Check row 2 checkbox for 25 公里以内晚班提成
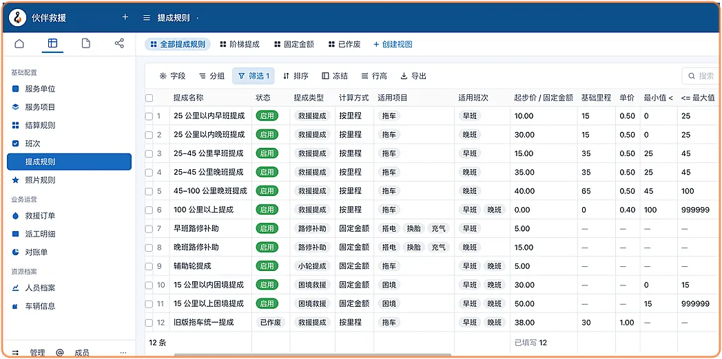722x359 pixels. pyautogui.click(x=149, y=135)
